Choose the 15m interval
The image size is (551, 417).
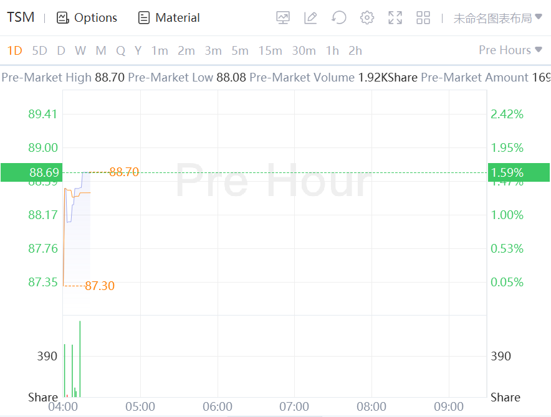coord(270,51)
